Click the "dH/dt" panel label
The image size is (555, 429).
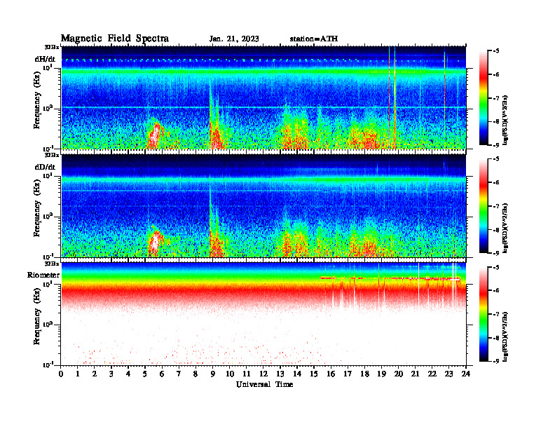pyautogui.click(x=45, y=59)
